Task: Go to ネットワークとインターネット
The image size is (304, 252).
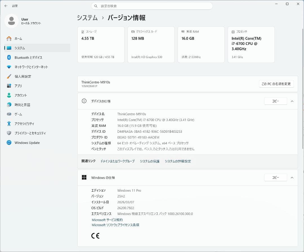Action: tap(37, 67)
